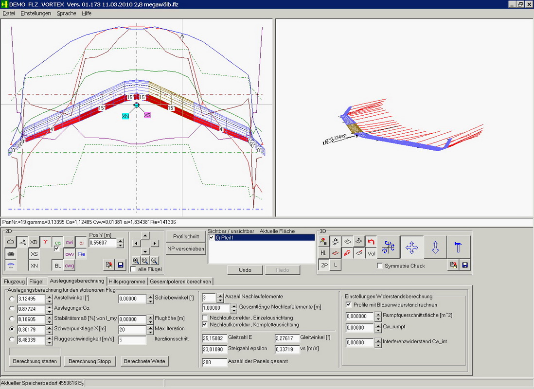Enable the Symmetrie Check checkbox

(380, 266)
